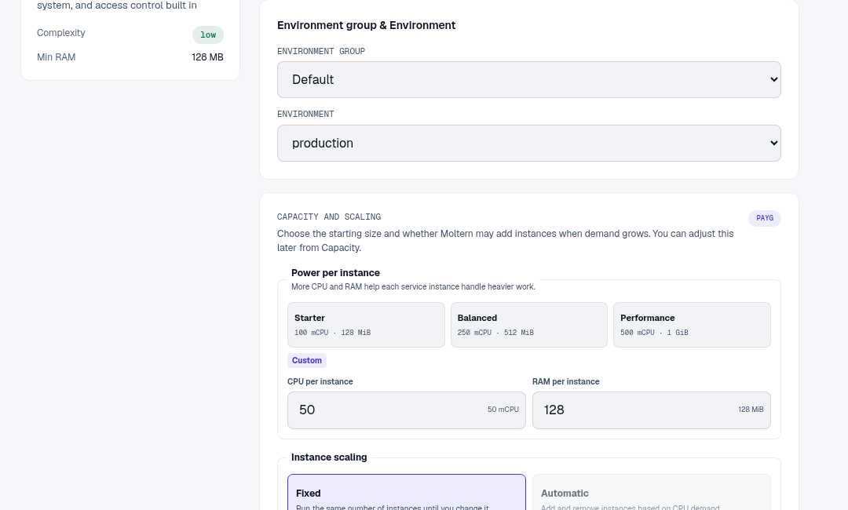Focus the CPU per instance field
848x510 pixels.
click(406, 410)
